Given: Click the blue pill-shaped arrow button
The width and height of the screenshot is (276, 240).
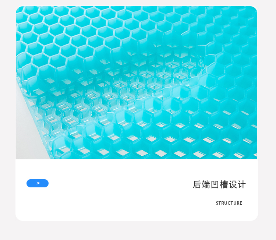Looking at the screenshot, I should [38, 183].
